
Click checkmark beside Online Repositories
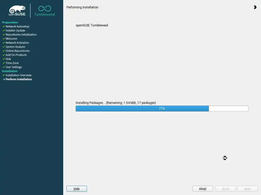[4, 51]
